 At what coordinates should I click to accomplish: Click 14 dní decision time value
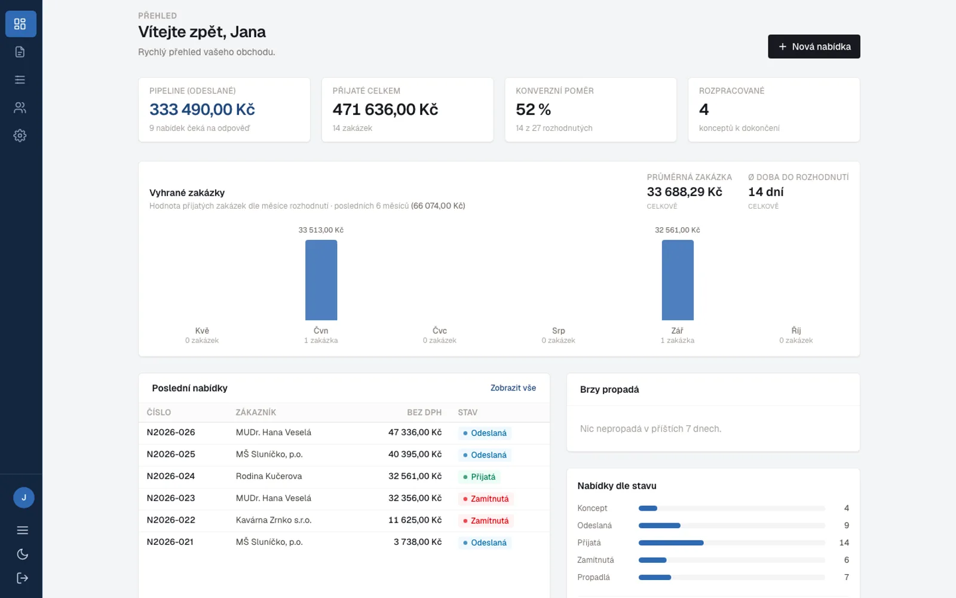[766, 192]
